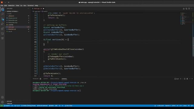The width and height of the screenshot is (194, 109).
Task: Click new terminal plus icon
Action: [181, 79]
